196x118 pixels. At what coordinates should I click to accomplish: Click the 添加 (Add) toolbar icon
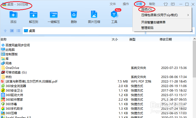(x=13, y=15)
